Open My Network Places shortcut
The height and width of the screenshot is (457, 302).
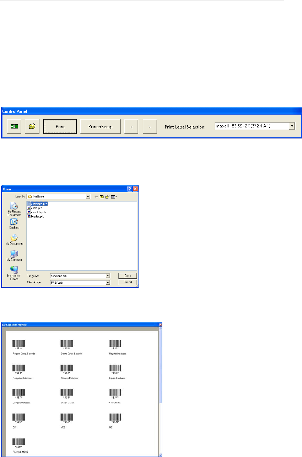(x=14, y=273)
